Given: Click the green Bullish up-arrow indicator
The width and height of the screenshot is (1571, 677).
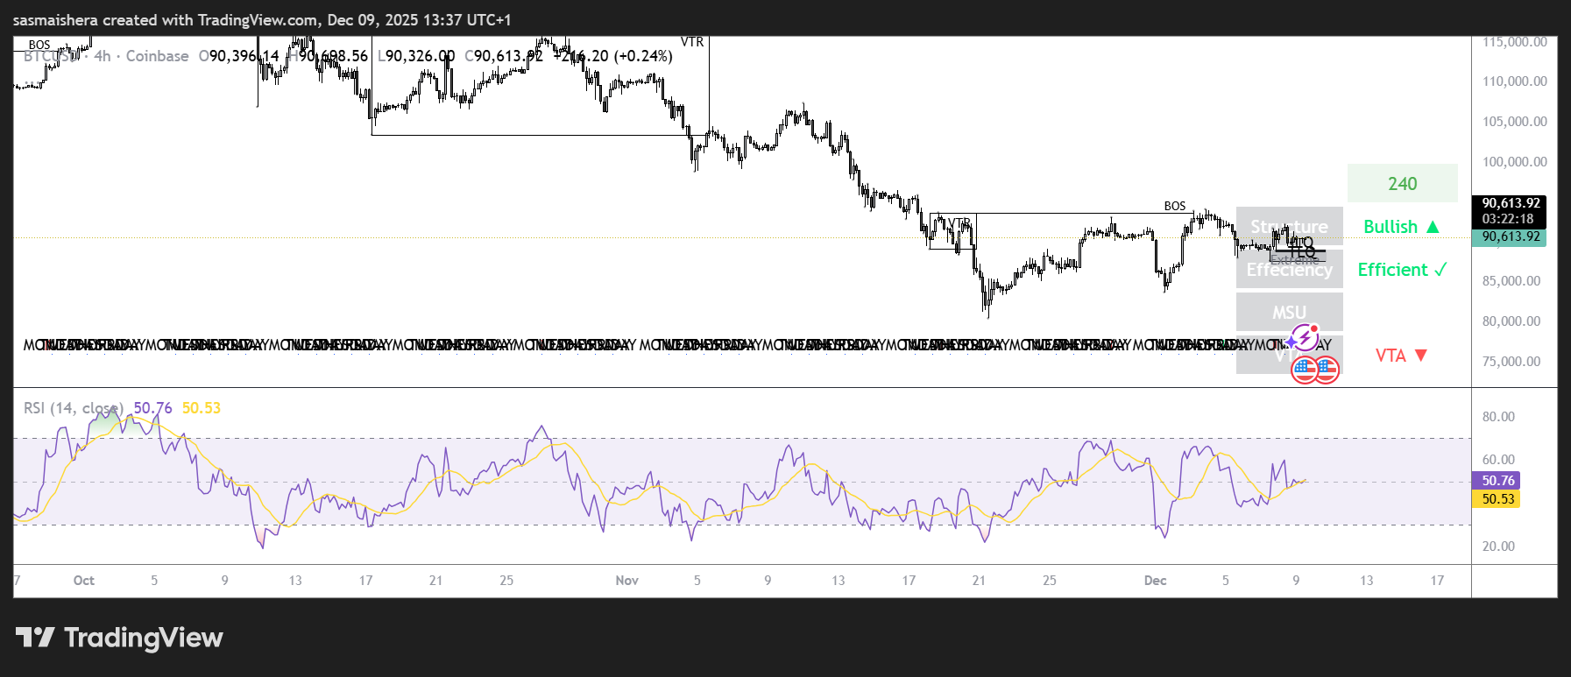Looking at the screenshot, I should coord(1401,227).
